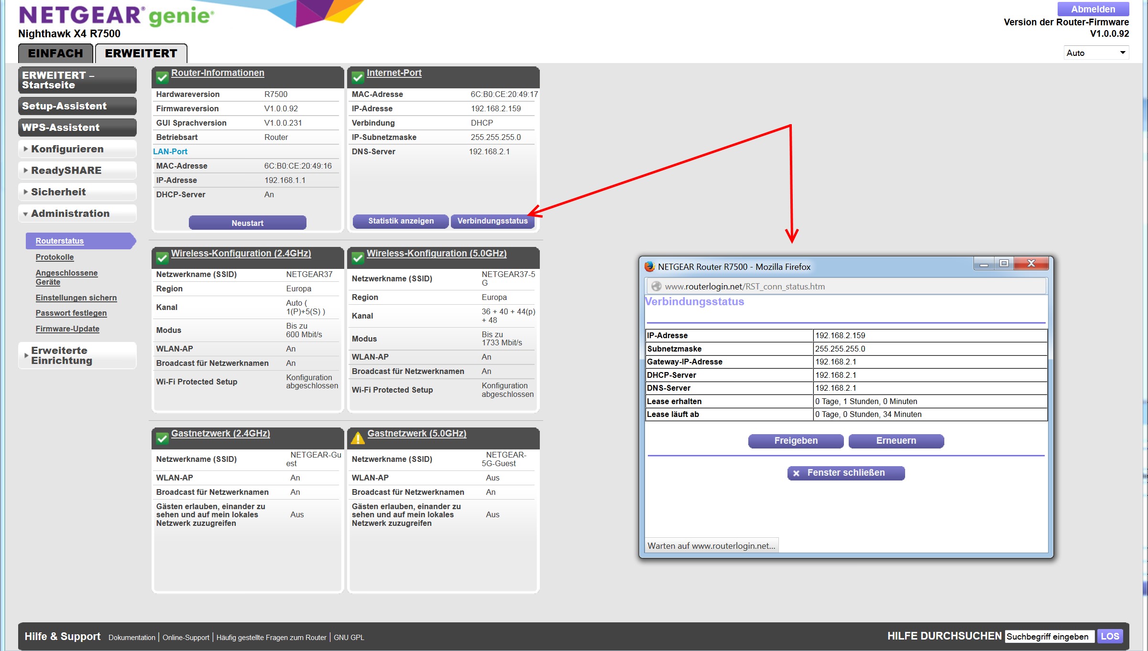The height and width of the screenshot is (651, 1148).
Task: Open the Wireless-Konfiguration (5.0GHz) heading link
Action: click(x=437, y=253)
